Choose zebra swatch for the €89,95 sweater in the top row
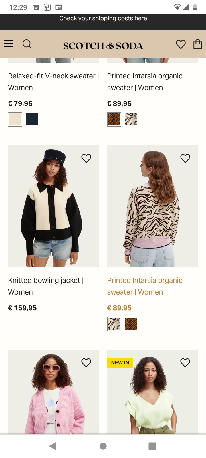The image size is (206, 458). click(131, 119)
